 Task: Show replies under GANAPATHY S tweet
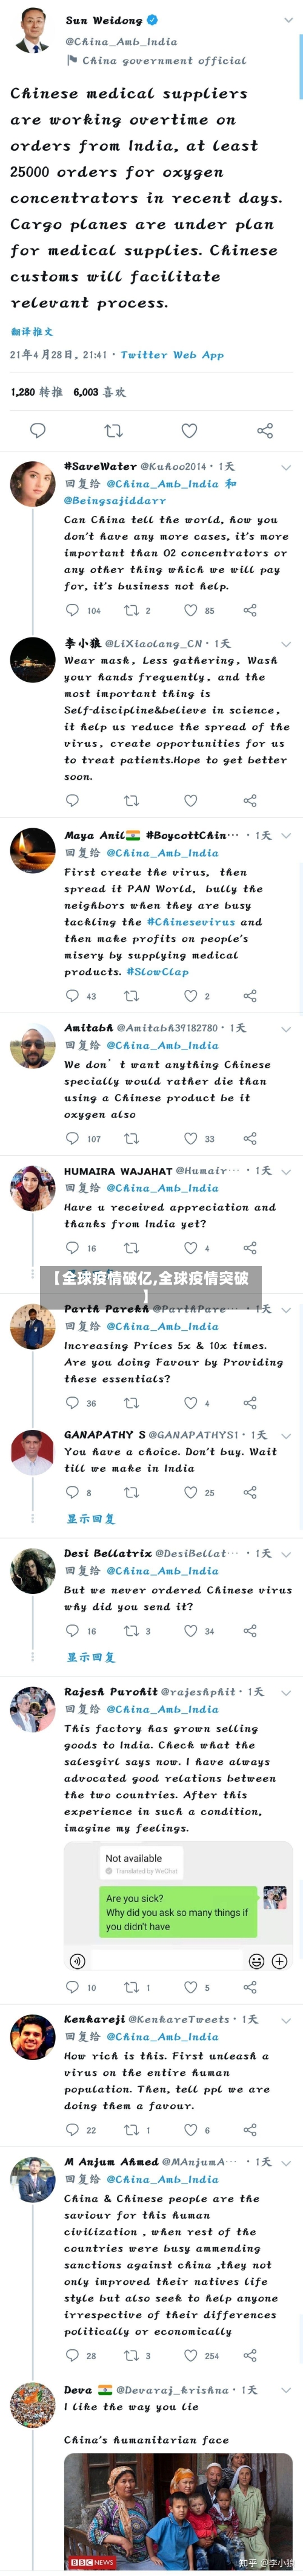(x=91, y=1518)
